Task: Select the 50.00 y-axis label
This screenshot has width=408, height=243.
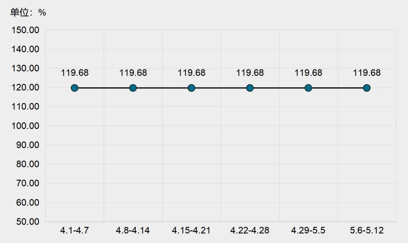Action: pyautogui.click(x=29, y=222)
